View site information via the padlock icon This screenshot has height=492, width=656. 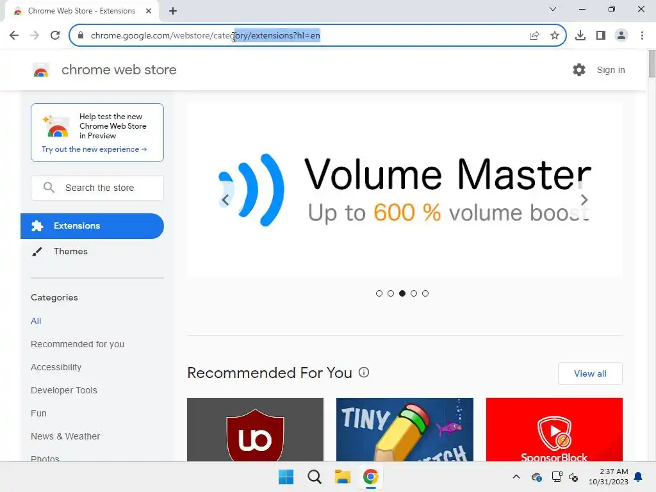point(81,36)
